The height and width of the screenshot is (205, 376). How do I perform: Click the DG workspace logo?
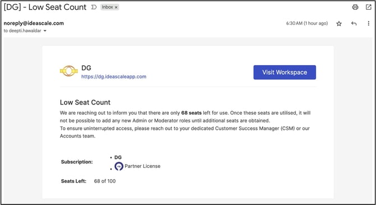point(69,71)
